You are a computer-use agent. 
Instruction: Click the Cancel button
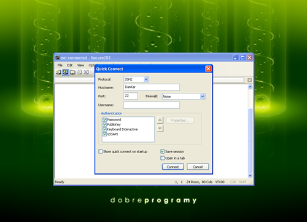coord(198,167)
